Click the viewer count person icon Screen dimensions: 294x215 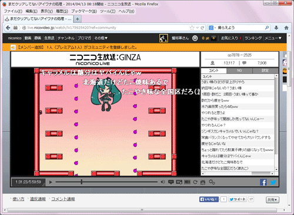click(212, 63)
